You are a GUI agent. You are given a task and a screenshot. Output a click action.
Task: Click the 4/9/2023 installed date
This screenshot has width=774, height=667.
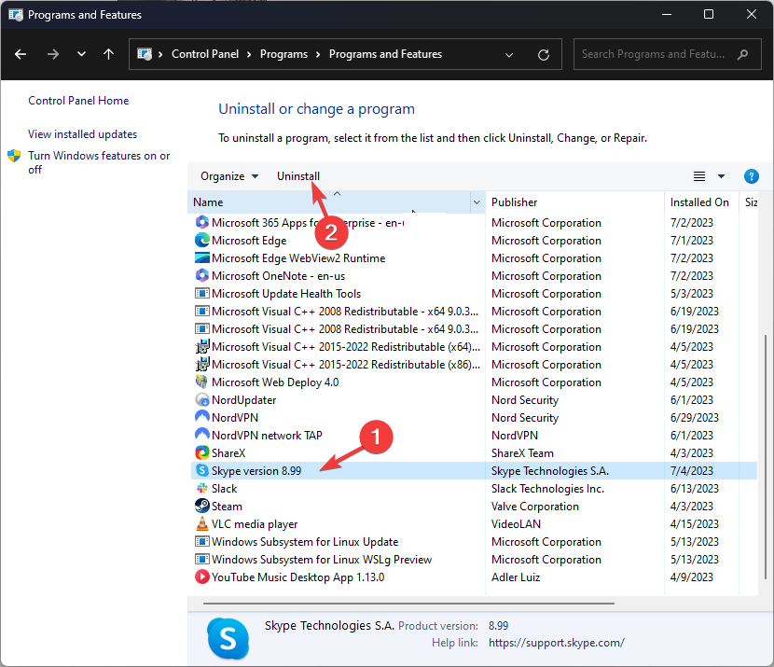pos(692,577)
